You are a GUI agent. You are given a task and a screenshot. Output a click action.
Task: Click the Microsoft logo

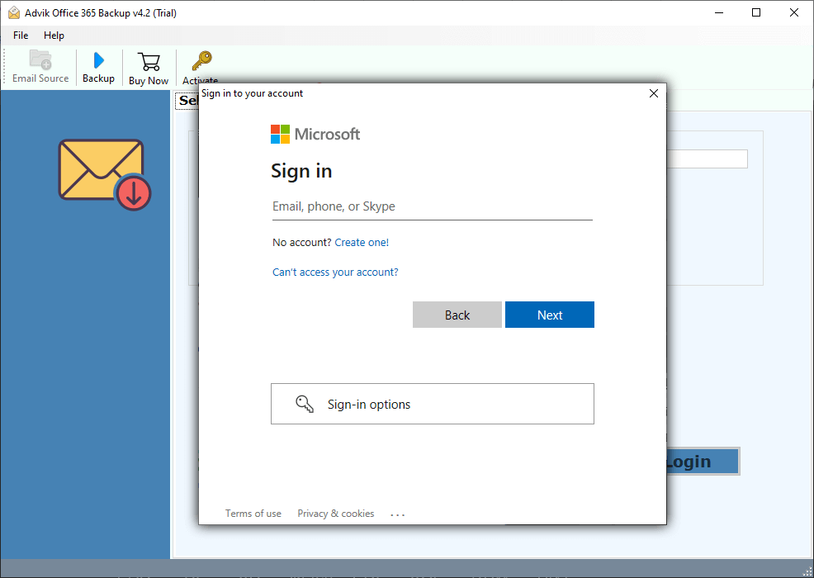tap(315, 134)
